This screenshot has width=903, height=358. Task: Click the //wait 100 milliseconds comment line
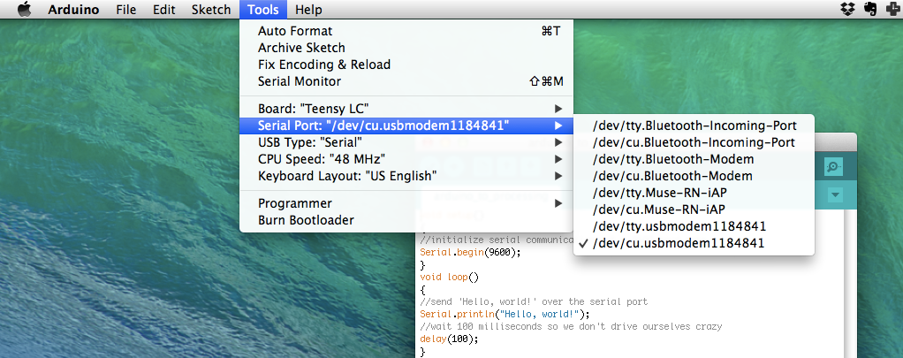571,326
